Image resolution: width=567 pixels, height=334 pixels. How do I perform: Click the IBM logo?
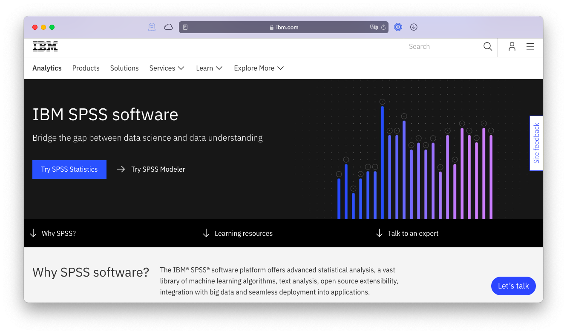pos(45,46)
